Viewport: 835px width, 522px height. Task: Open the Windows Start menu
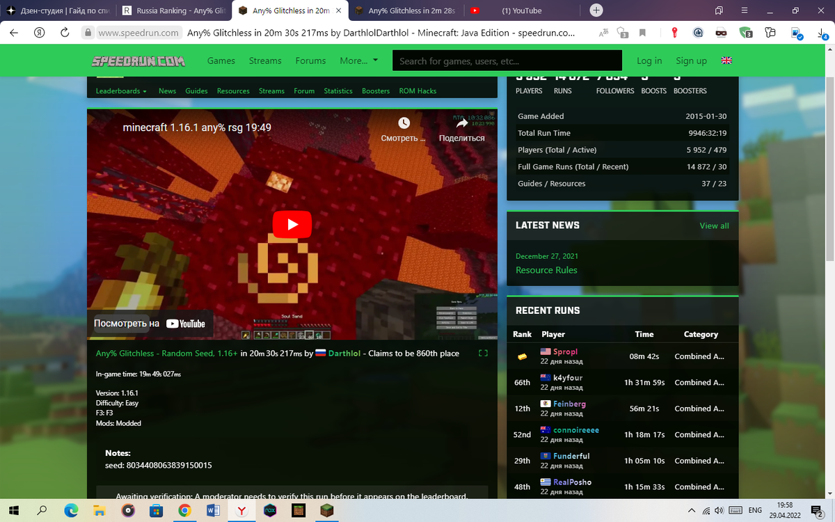pyautogui.click(x=14, y=510)
